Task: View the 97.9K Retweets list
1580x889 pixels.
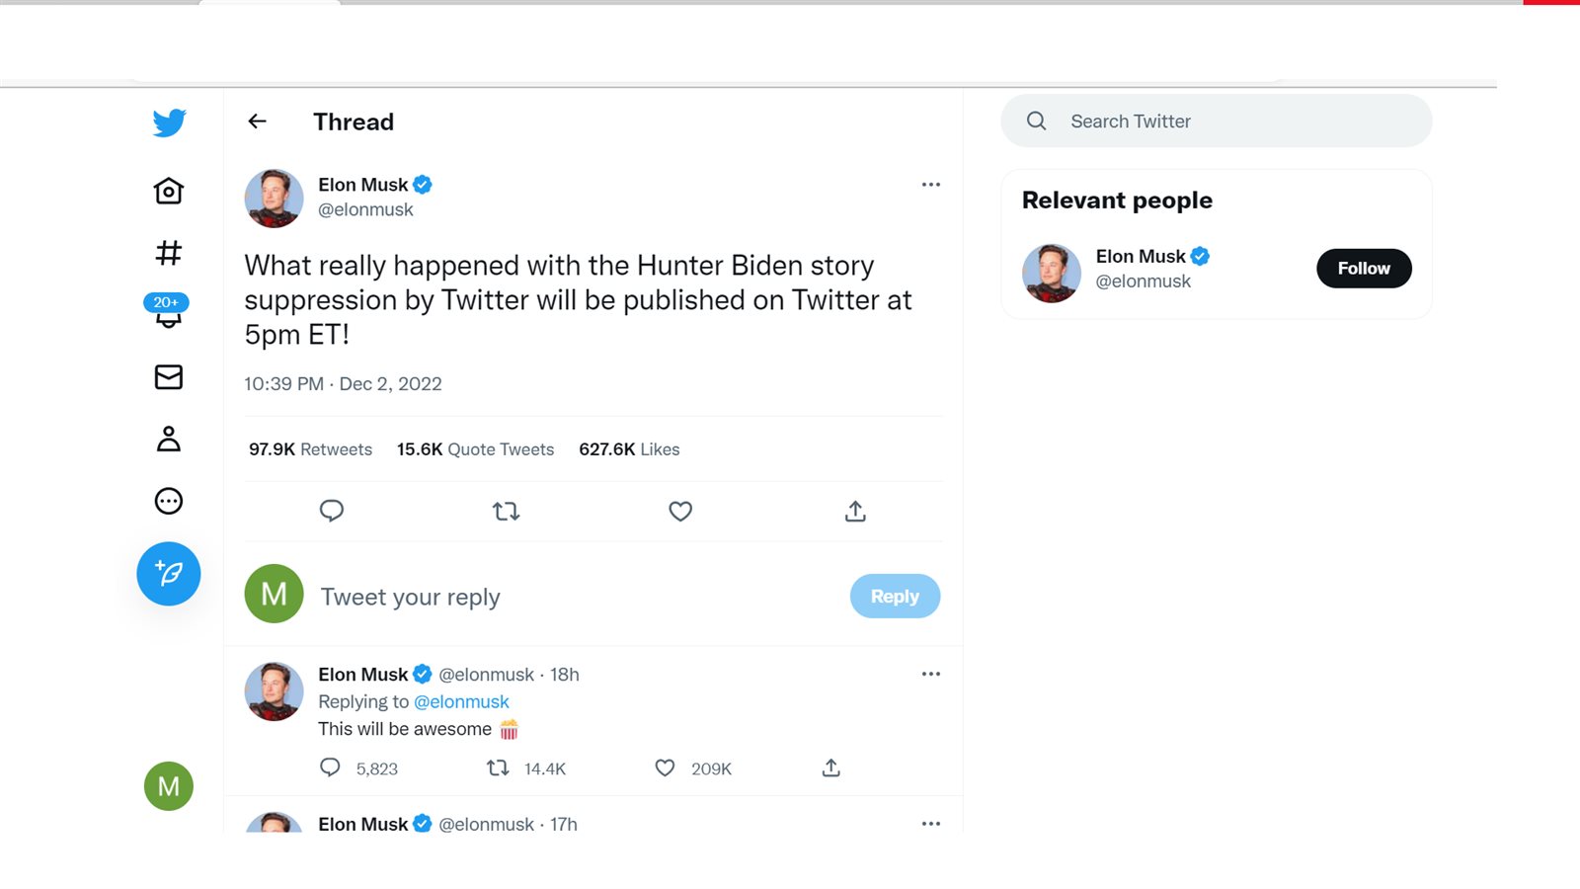Action: click(x=310, y=449)
